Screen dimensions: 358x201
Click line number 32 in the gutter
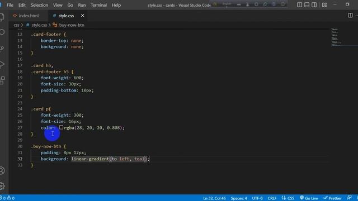tap(20, 159)
